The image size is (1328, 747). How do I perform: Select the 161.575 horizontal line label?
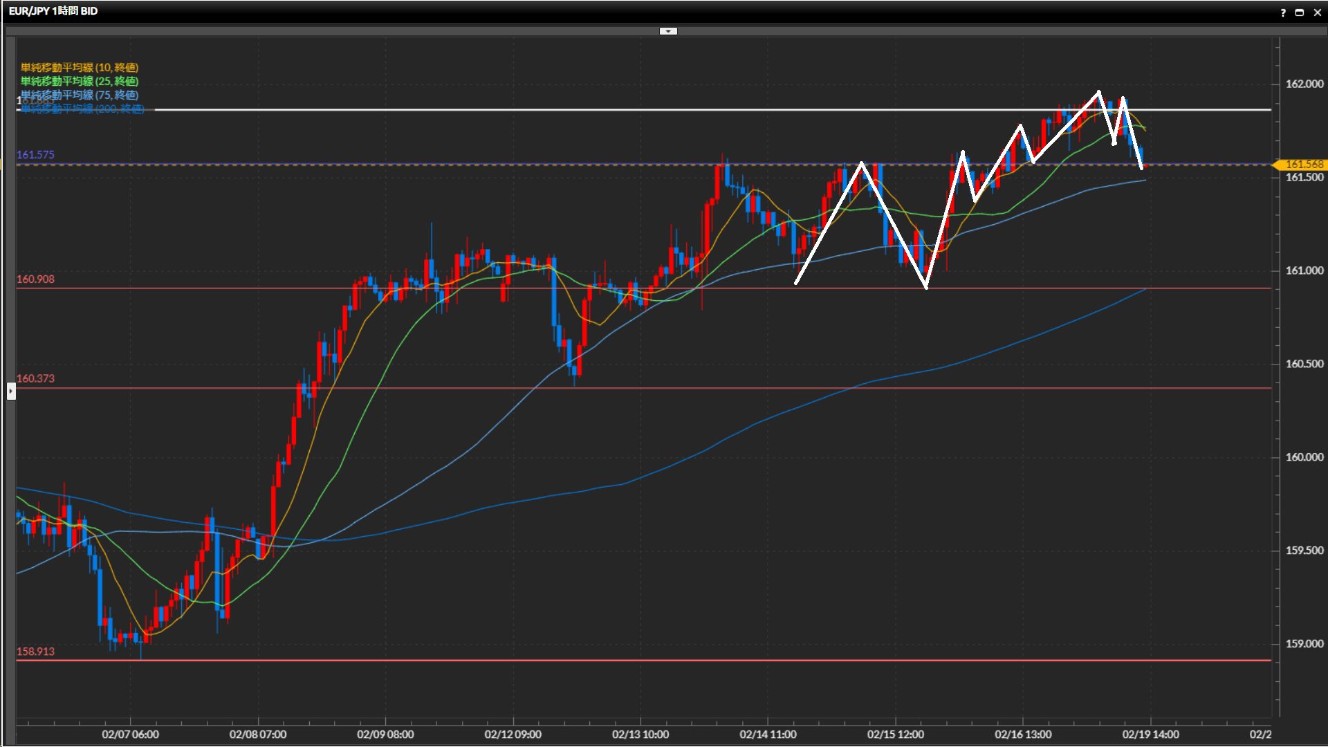point(35,155)
